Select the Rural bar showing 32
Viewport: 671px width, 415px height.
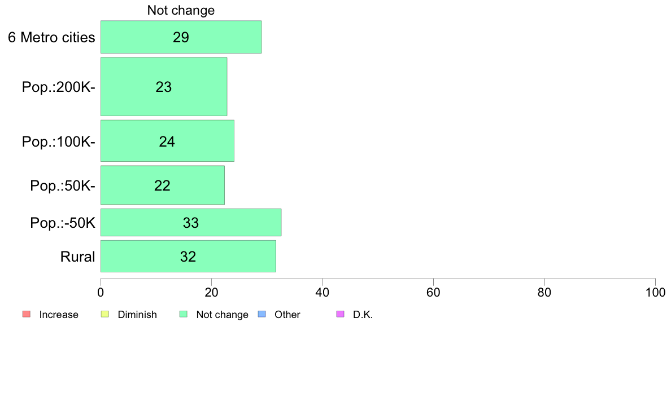coord(188,257)
